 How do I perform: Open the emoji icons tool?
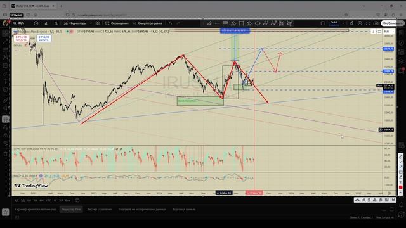tap(6, 90)
